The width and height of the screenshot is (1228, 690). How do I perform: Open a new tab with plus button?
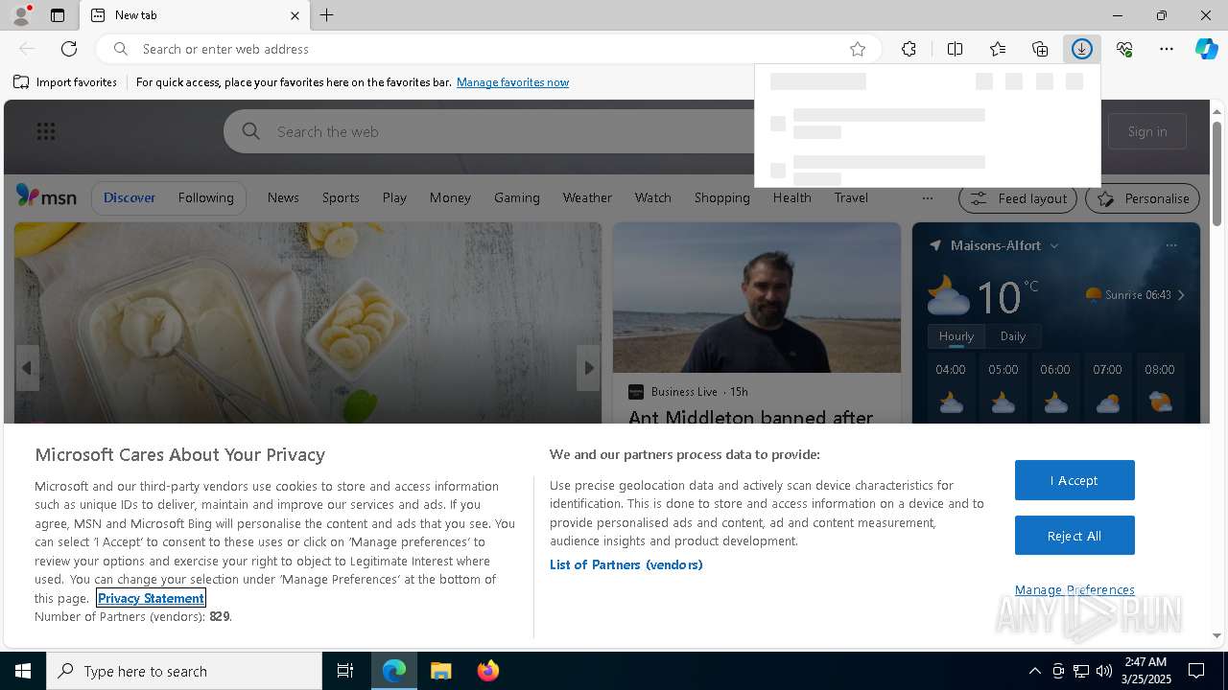pyautogui.click(x=326, y=15)
